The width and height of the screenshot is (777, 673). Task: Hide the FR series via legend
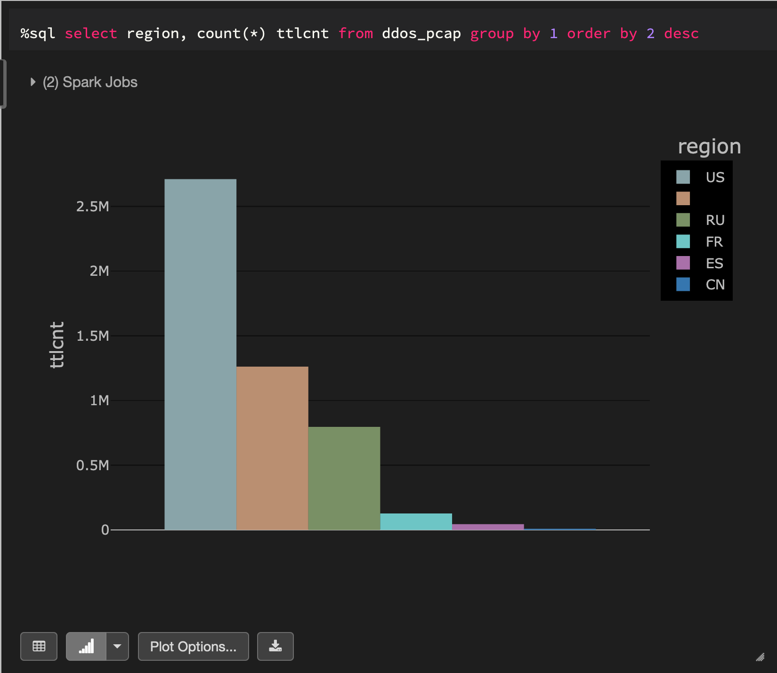click(x=713, y=242)
